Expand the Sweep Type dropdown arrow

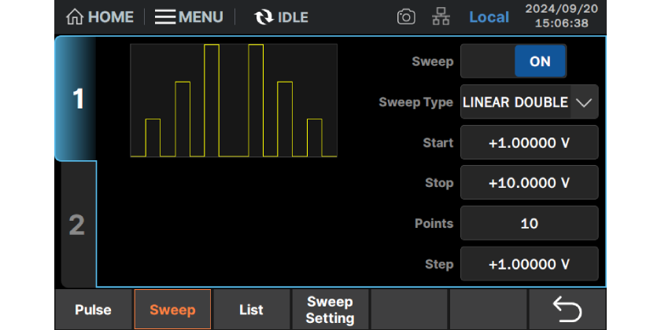[584, 102]
